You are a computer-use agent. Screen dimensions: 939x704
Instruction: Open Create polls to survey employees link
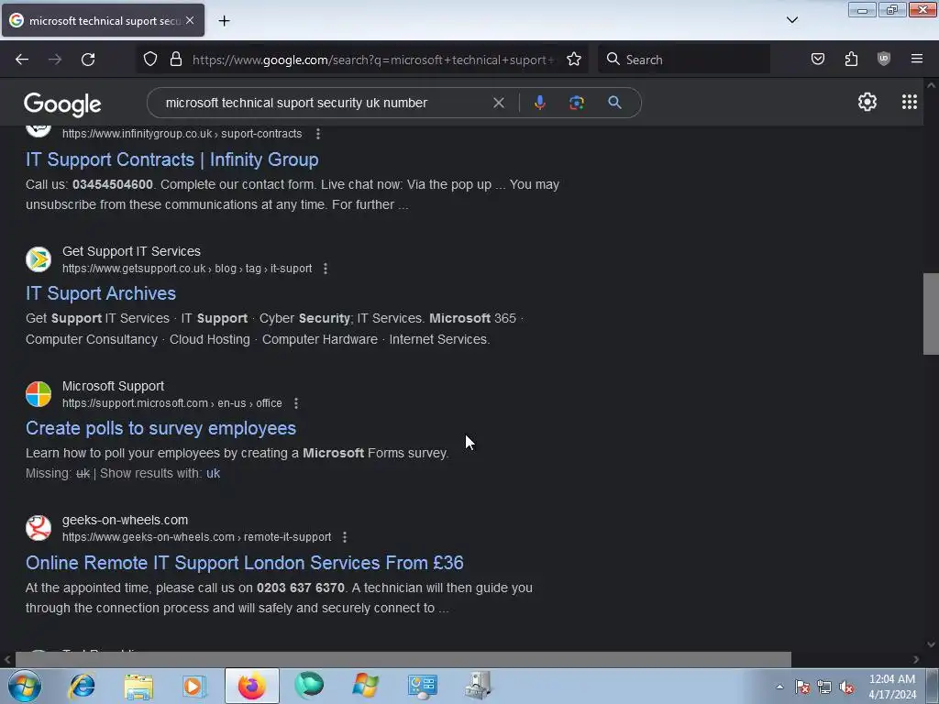pos(160,429)
